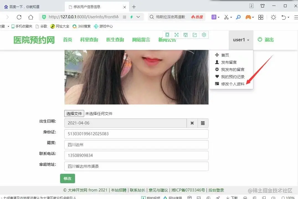Click the 家庭地址 input field
Image resolution: width=298 pixels, height=199 pixels.
point(136,166)
